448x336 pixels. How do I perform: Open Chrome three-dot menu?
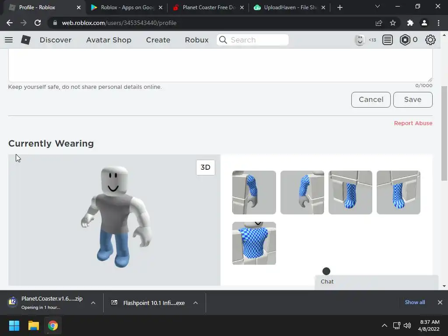(438, 23)
